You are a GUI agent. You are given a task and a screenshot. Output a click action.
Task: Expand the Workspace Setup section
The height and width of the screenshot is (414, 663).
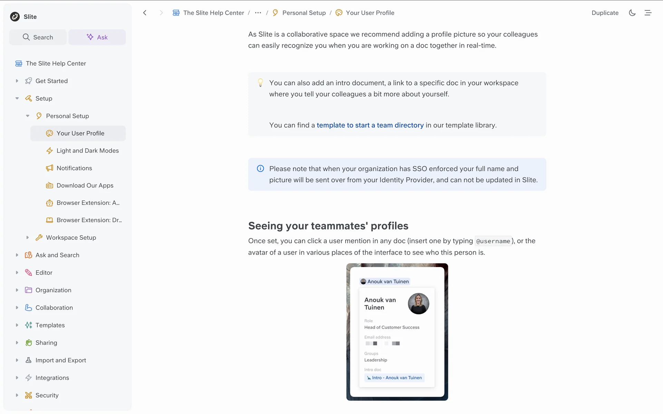pos(28,238)
